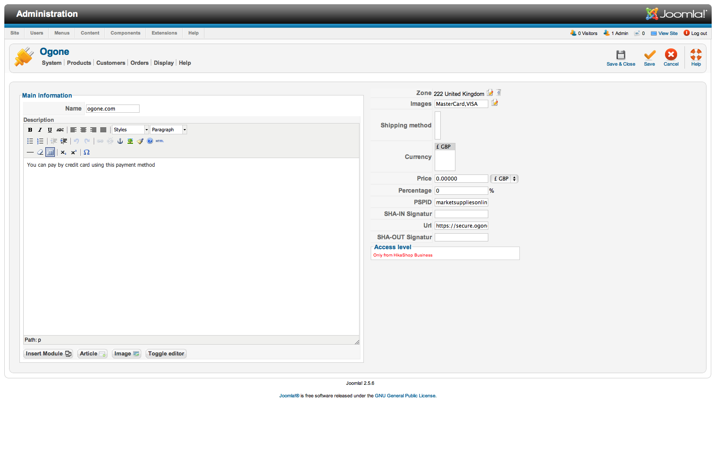The width and height of the screenshot is (716, 466).
Task: Open the HikaShop Customers submenu
Action: 111,63
